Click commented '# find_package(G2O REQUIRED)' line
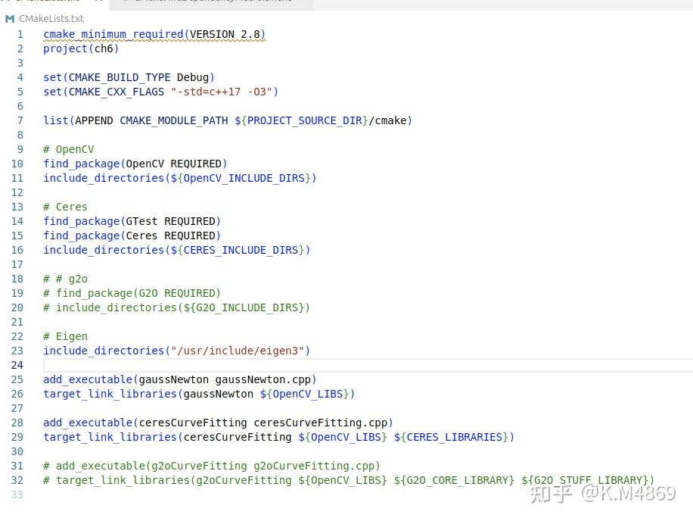The height and width of the screenshot is (521, 693). (132, 293)
